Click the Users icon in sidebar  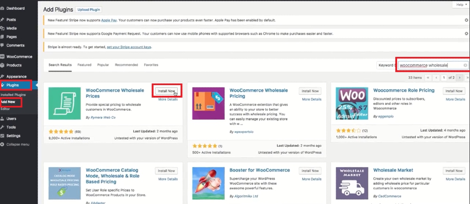(x=2, y=118)
